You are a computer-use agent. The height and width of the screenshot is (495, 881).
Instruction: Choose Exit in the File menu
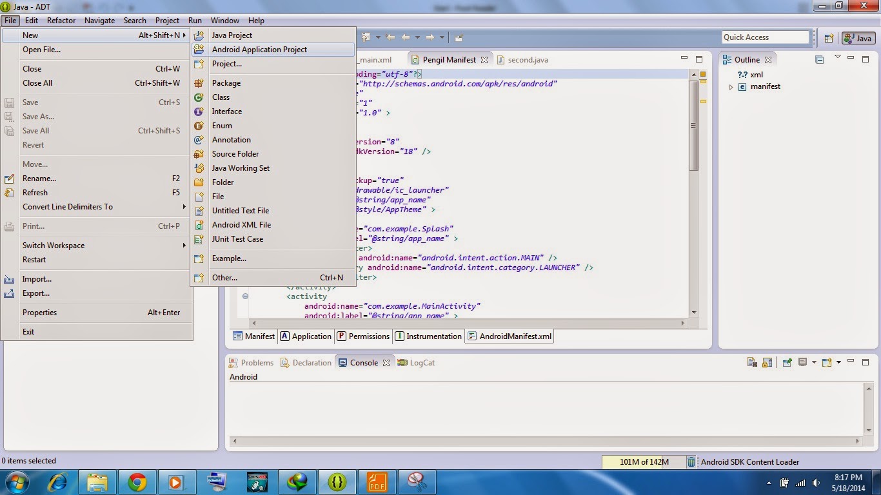click(x=97, y=332)
